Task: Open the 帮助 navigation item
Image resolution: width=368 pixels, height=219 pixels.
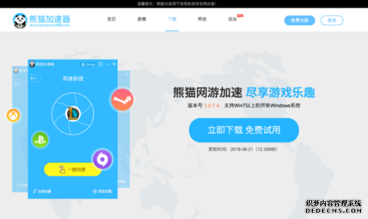Action: point(202,19)
